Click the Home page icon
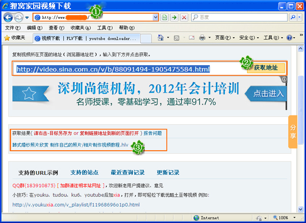 (161, 38)
